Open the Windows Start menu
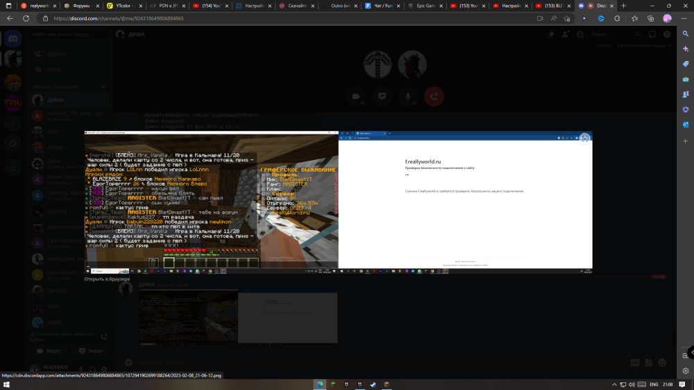This screenshot has width=694, height=390. coord(6,384)
